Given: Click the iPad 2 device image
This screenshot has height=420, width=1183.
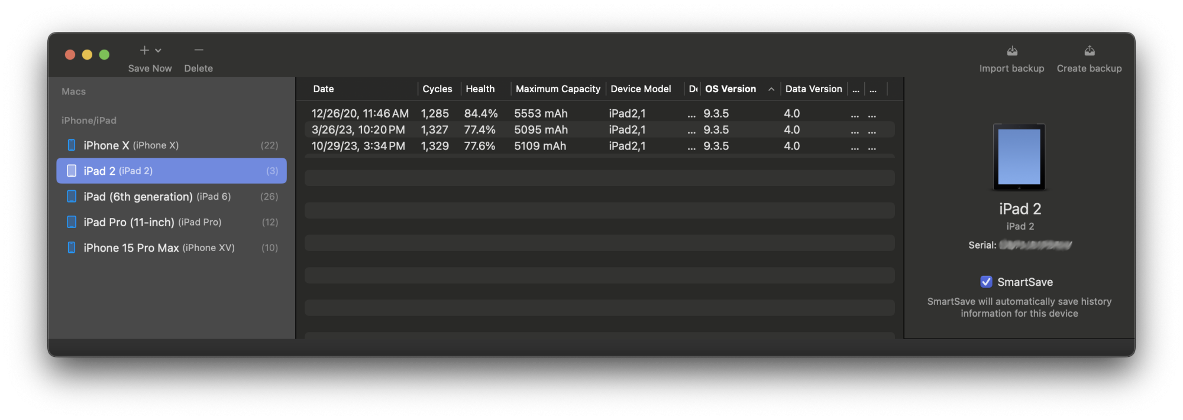Looking at the screenshot, I should (x=1019, y=157).
